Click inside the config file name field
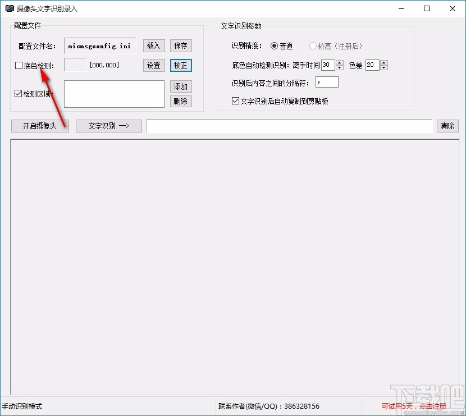This screenshot has width=466, height=416. (99, 45)
